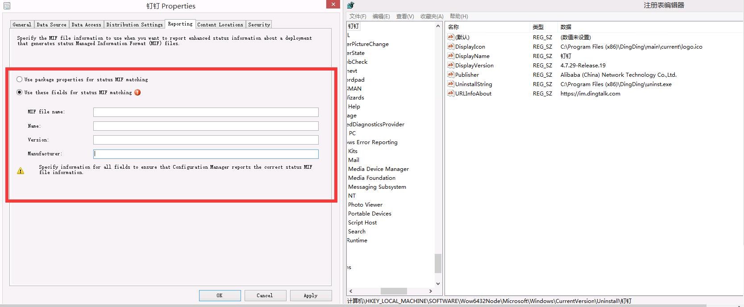This screenshot has height=307, width=744.
Task: Select the DisplayIcon value name
Action: 470,47
